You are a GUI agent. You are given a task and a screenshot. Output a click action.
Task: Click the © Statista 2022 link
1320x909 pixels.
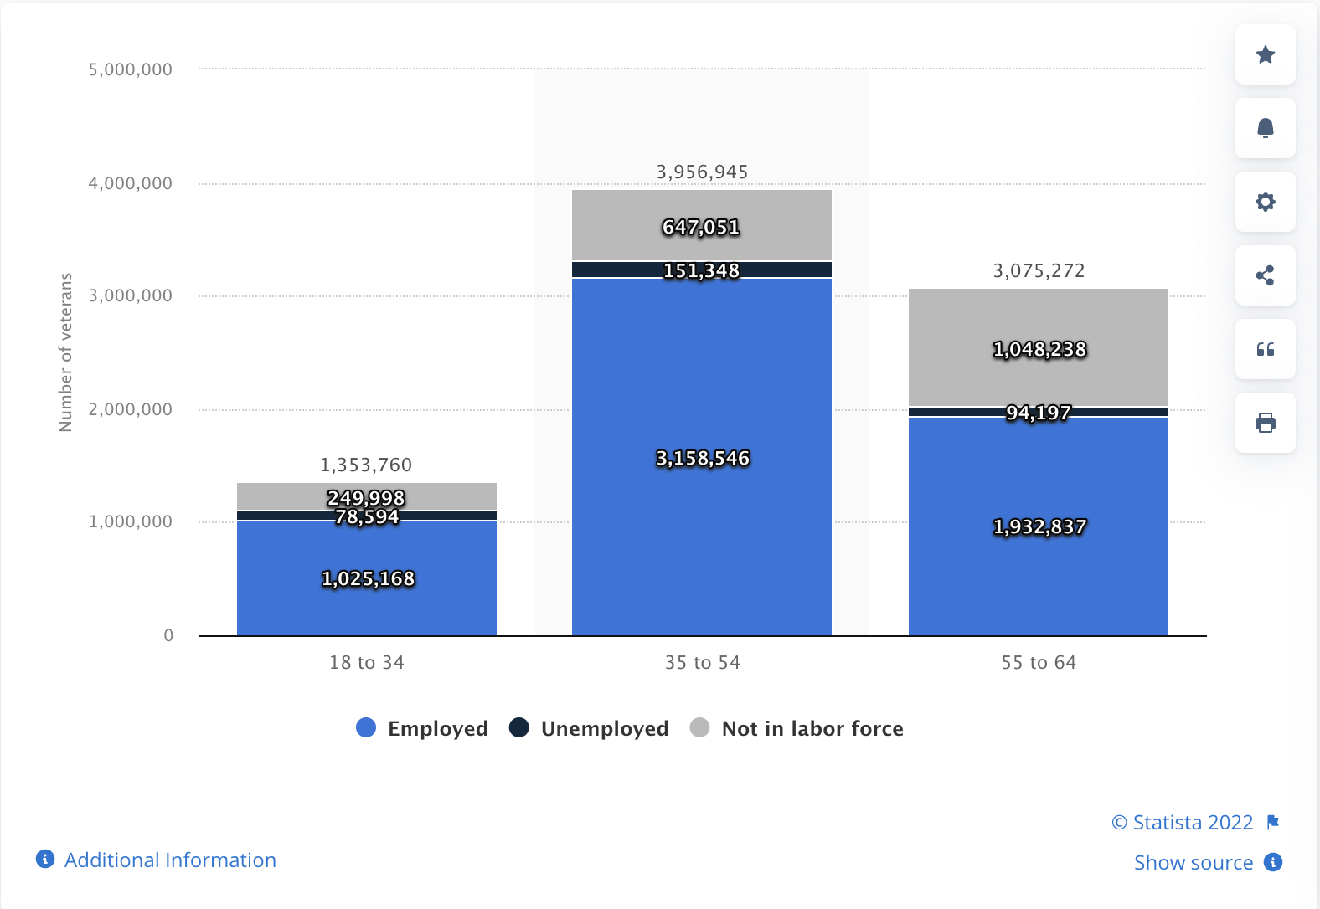coord(1183,822)
